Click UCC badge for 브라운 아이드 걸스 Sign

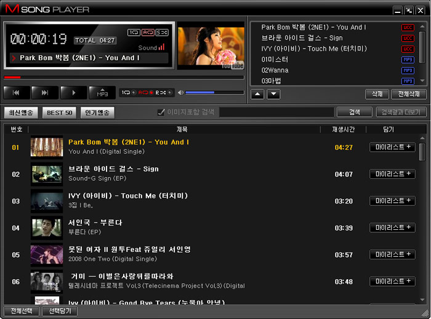[408, 38]
